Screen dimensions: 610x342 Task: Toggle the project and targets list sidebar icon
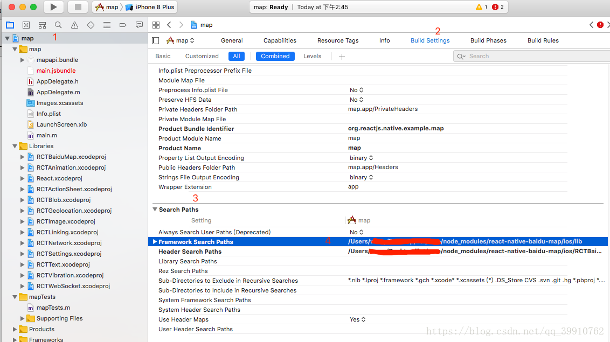pos(156,40)
